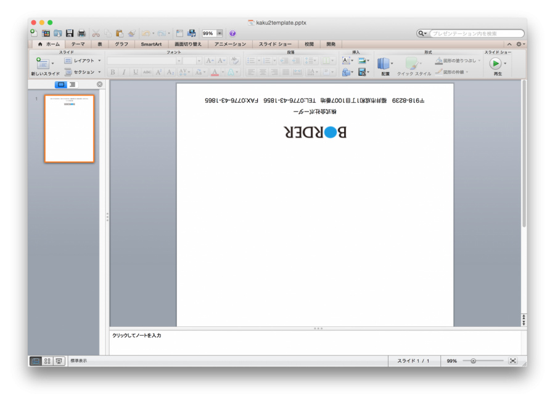Insert a shape from the ribbon

346,72
